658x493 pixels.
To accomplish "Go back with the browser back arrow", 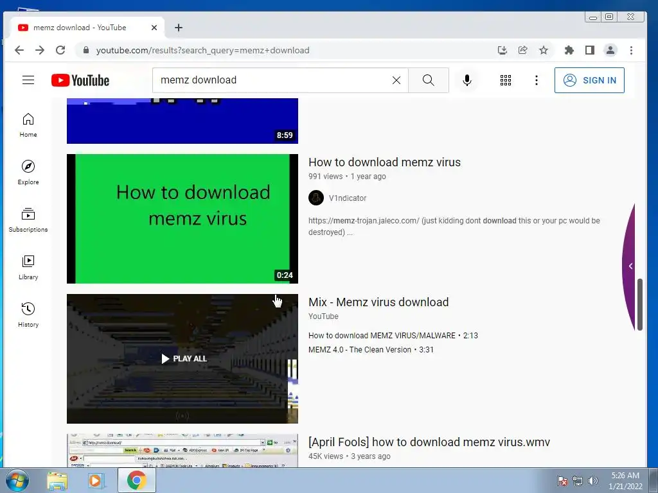I will point(19,50).
